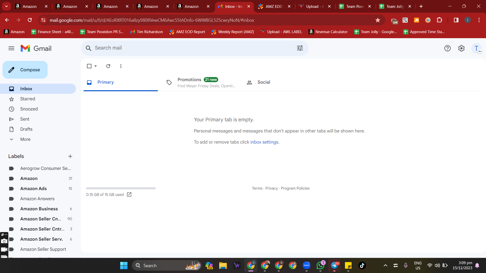Click the QR code extension icon

[405, 20]
